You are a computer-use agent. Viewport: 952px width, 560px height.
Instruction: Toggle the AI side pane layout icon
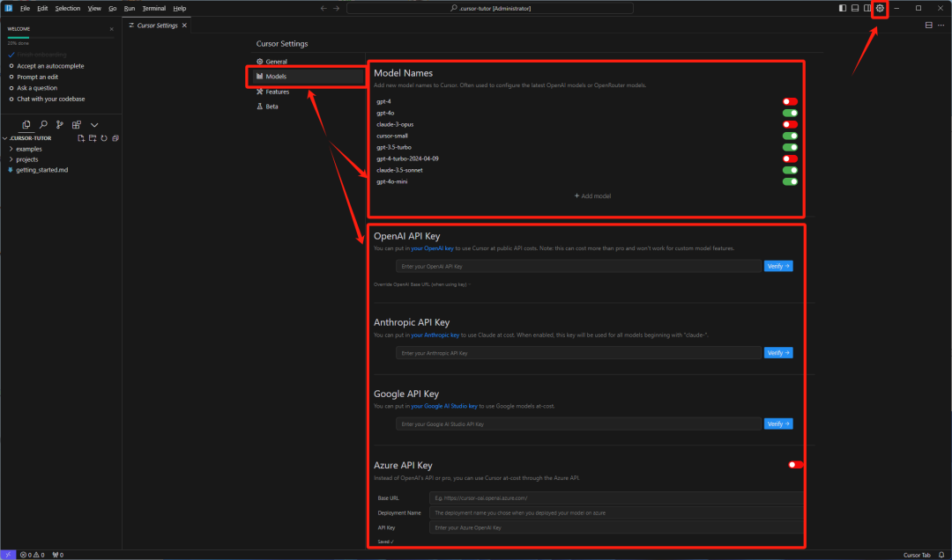click(867, 9)
